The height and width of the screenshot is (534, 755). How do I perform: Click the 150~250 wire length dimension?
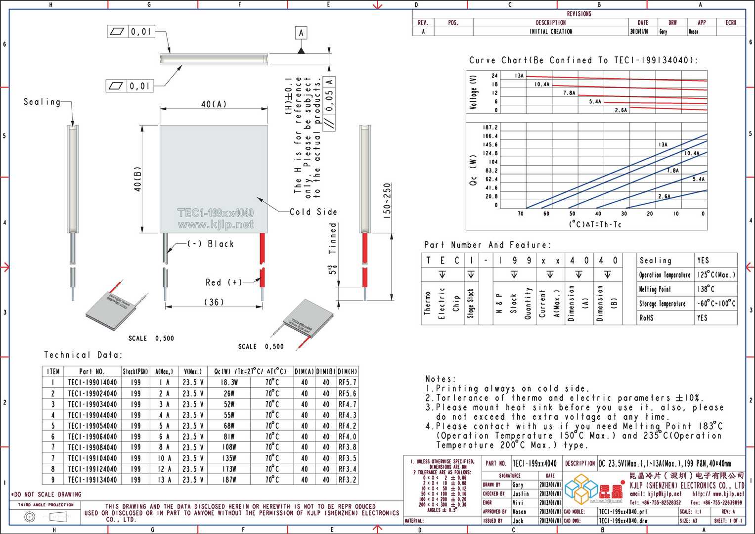click(387, 201)
